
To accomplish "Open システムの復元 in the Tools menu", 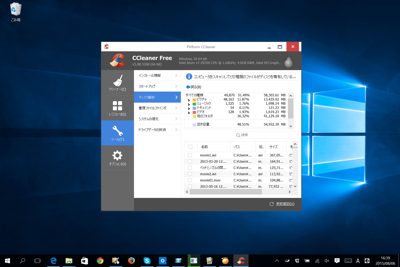I will (x=157, y=119).
